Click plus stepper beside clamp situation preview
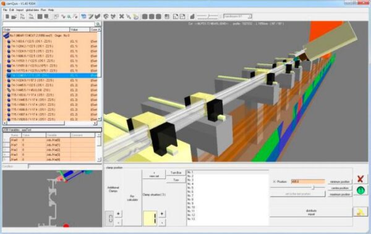Image resolution: width=371 pixels, height=234 pixels. coord(162,214)
